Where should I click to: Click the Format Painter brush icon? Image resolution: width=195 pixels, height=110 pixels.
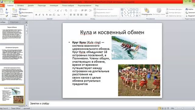pos(6,16)
